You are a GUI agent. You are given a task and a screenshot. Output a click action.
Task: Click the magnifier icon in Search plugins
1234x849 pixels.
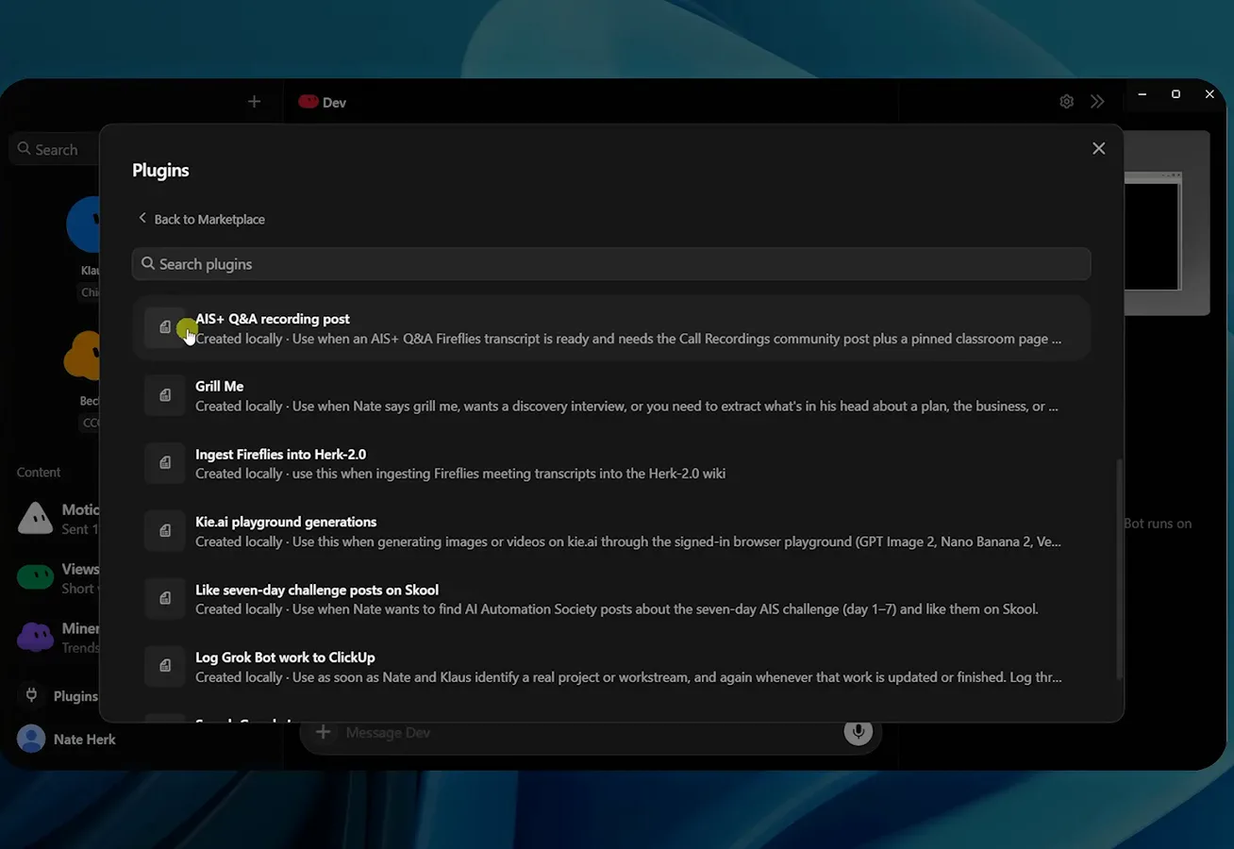pos(148,264)
